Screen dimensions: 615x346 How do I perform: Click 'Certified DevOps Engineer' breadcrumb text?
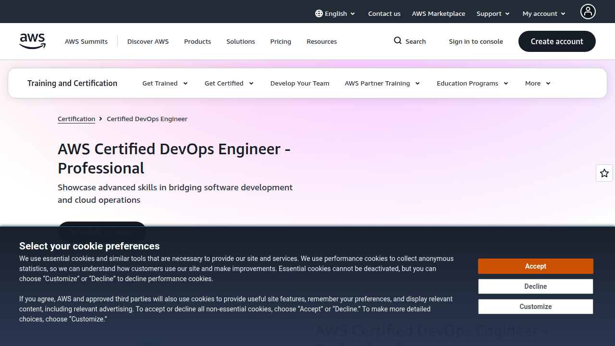point(147,119)
